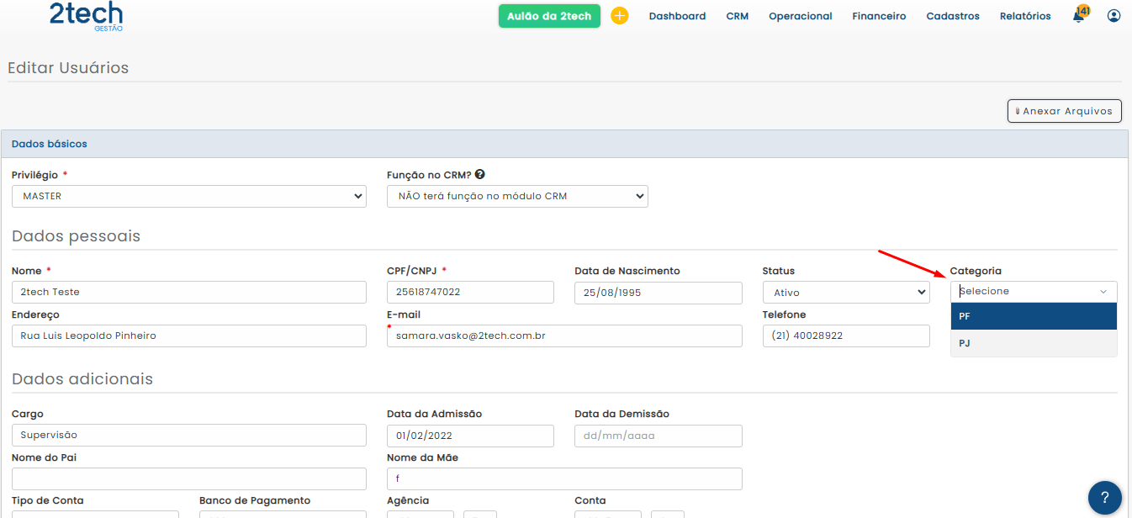
Task: Open the Relatórios menu
Action: click(x=1025, y=16)
